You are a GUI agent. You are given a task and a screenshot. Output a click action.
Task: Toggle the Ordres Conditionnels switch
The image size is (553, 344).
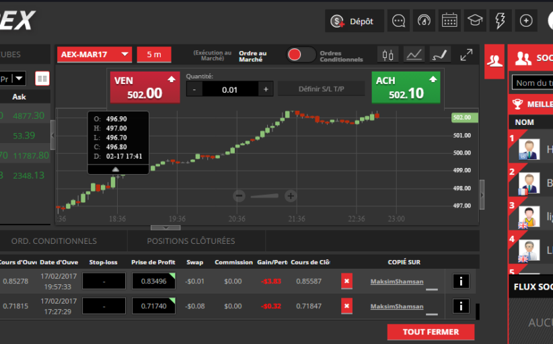click(301, 54)
